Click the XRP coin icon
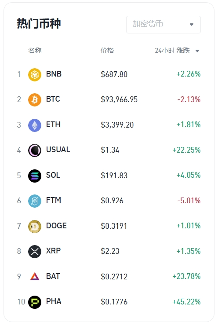This screenshot has height=326, width=218. (x=35, y=251)
